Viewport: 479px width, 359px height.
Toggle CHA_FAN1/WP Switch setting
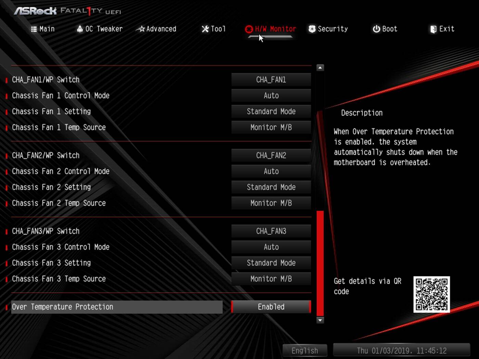271,80
